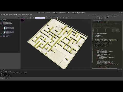Open the Simulation menu
The height and width of the screenshot is (92, 123).
(11, 15)
